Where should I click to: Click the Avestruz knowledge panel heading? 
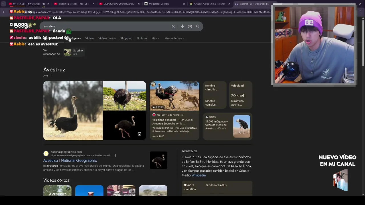(54, 70)
